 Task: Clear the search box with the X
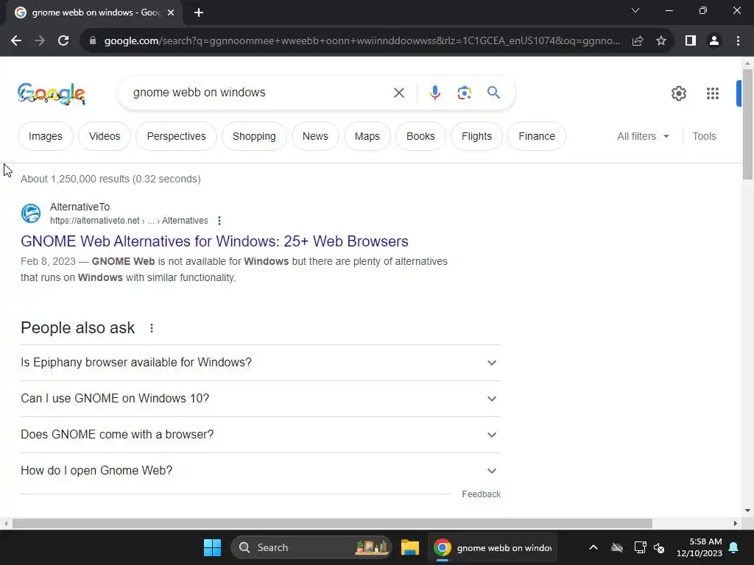[x=398, y=93]
